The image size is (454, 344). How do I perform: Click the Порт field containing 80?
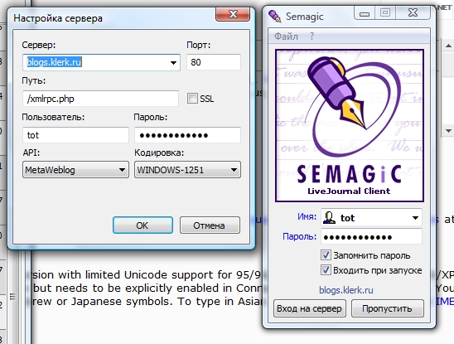tap(214, 62)
